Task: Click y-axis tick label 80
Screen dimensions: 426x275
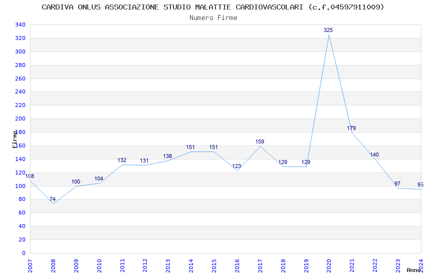Action: [22, 199]
